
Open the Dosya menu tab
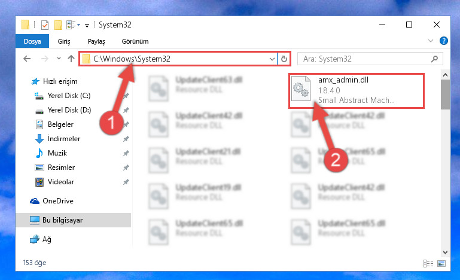click(32, 41)
